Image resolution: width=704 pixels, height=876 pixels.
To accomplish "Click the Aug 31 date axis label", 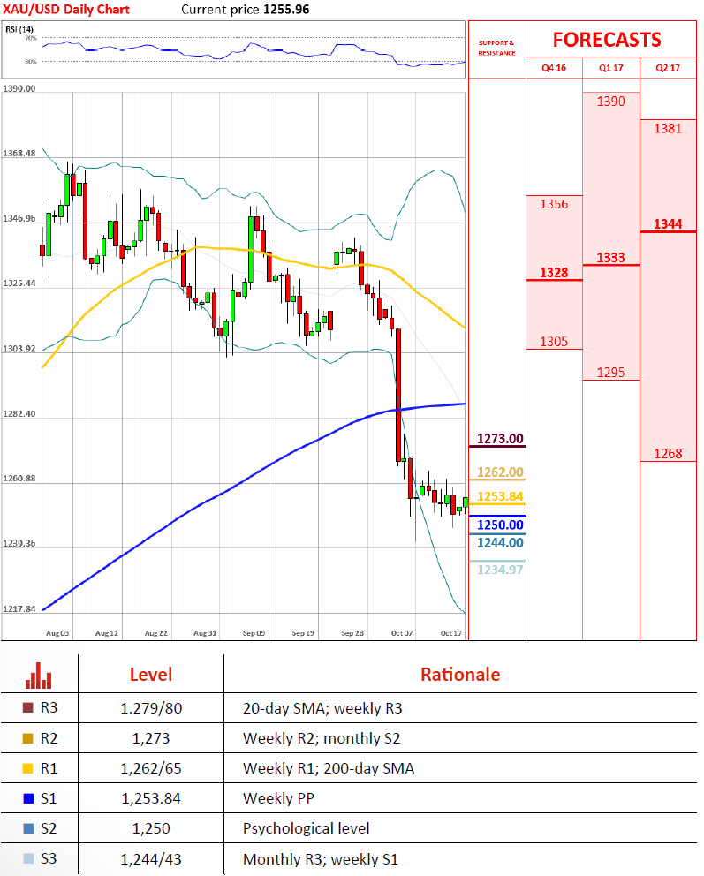I will [x=205, y=633].
